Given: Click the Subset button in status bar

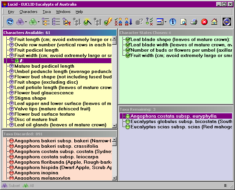Looking at the screenshot, I should click(x=11, y=186).
